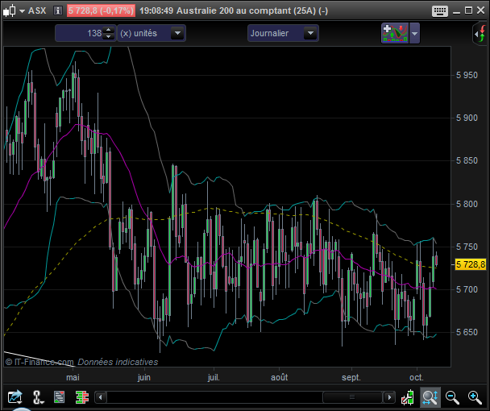Open the keyboard shortcut icon in title bar
The width and height of the screenshot is (490, 411).
pos(439,10)
